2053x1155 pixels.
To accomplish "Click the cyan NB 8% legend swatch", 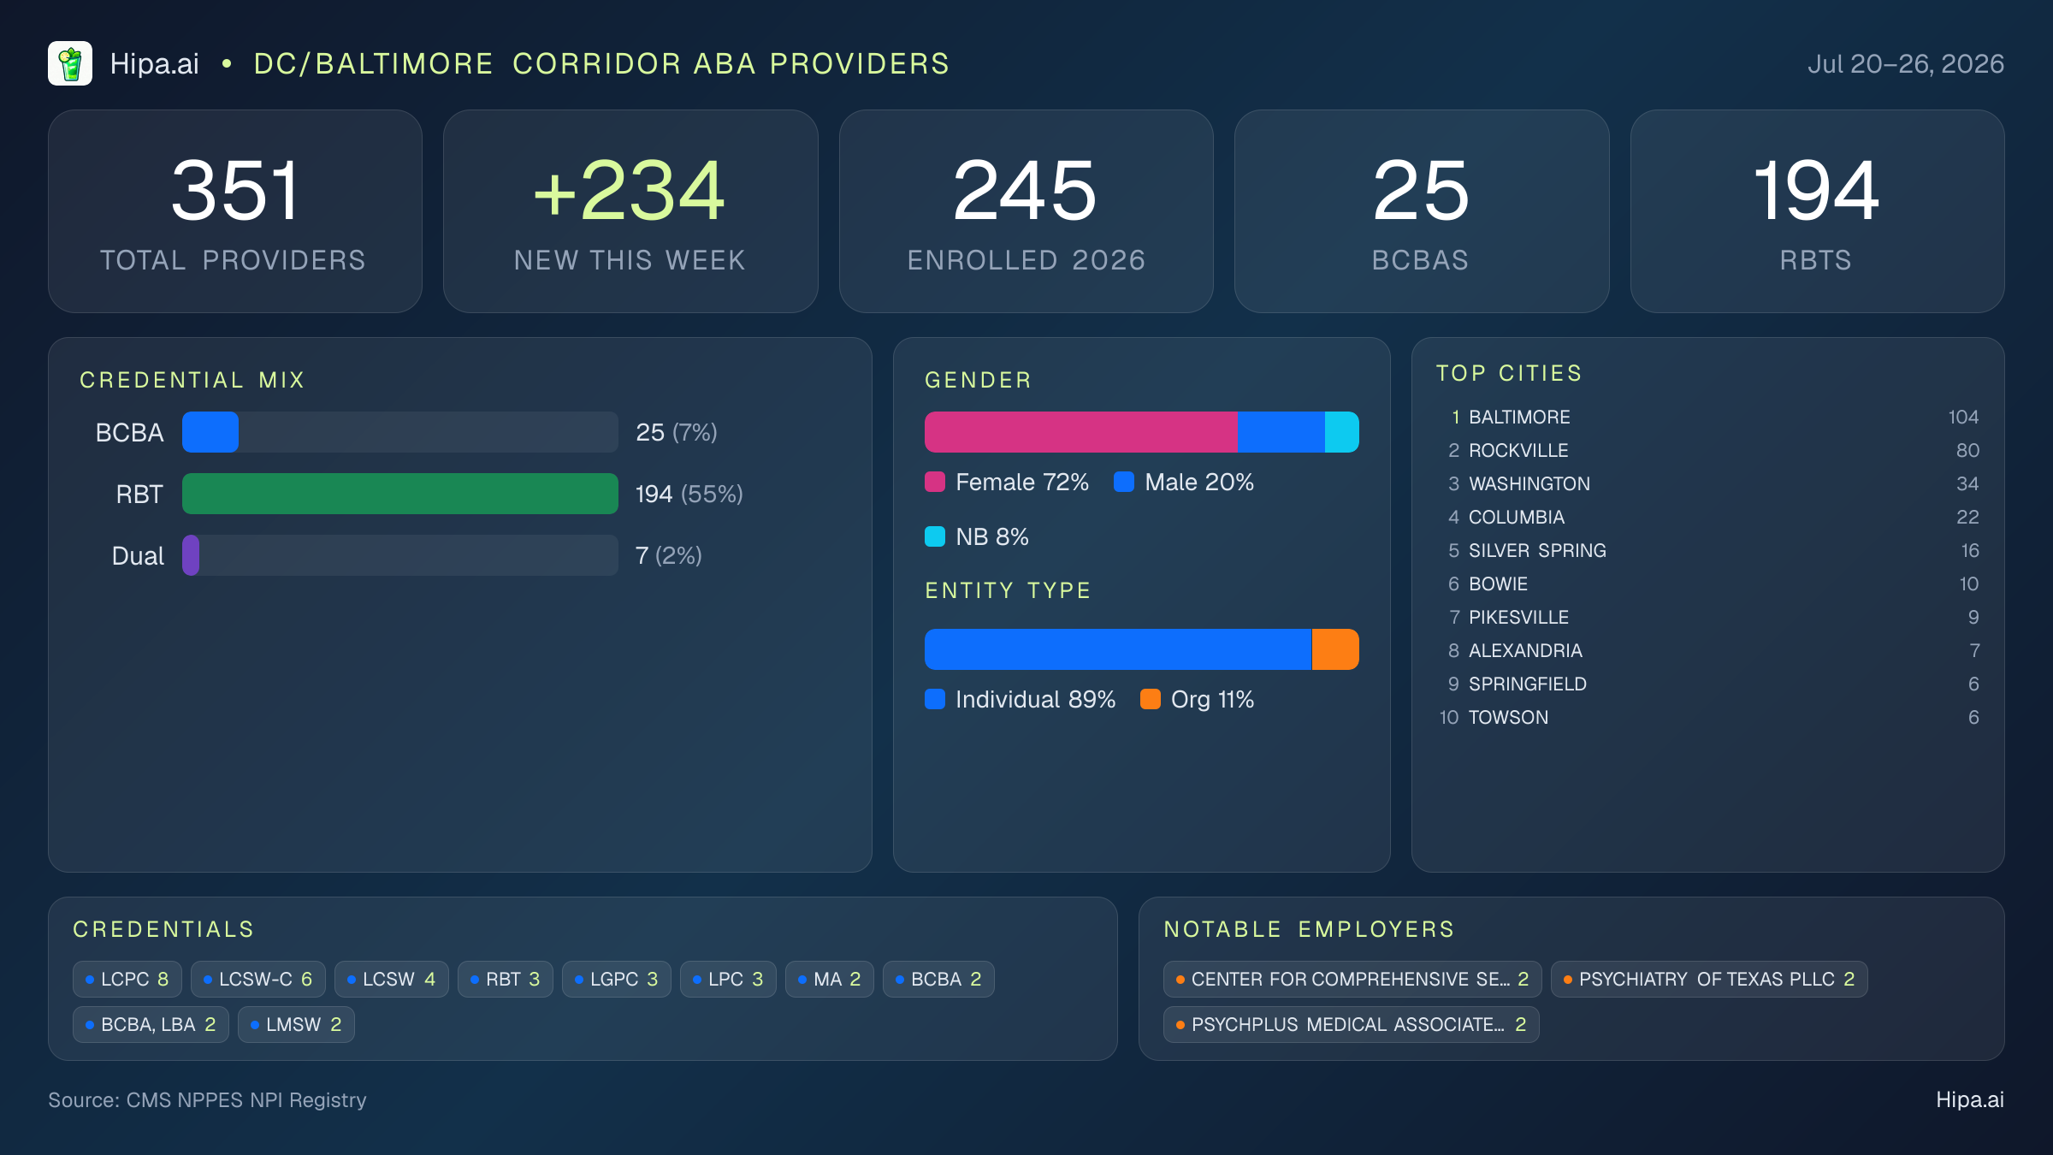I will [935, 536].
